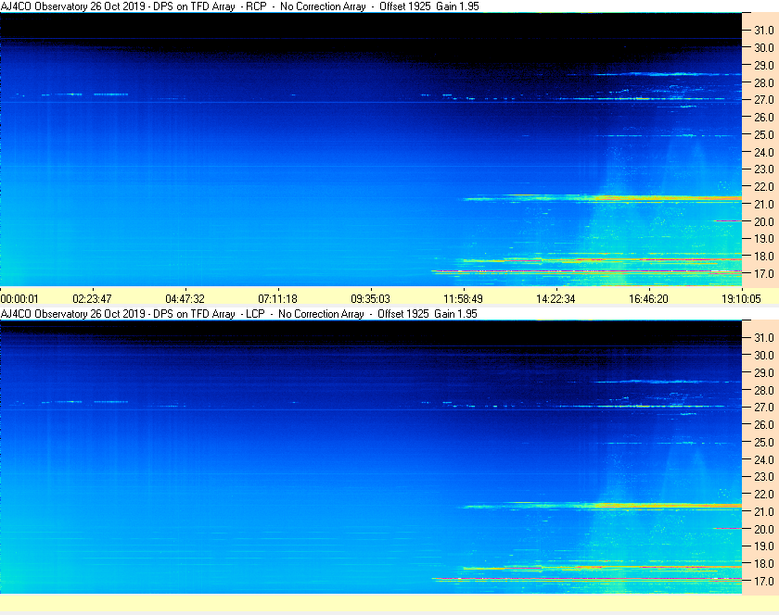Screen dimensions: 779x615
Task: Click the 22.0 label on RCP frequency axis
Action: [764, 187]
